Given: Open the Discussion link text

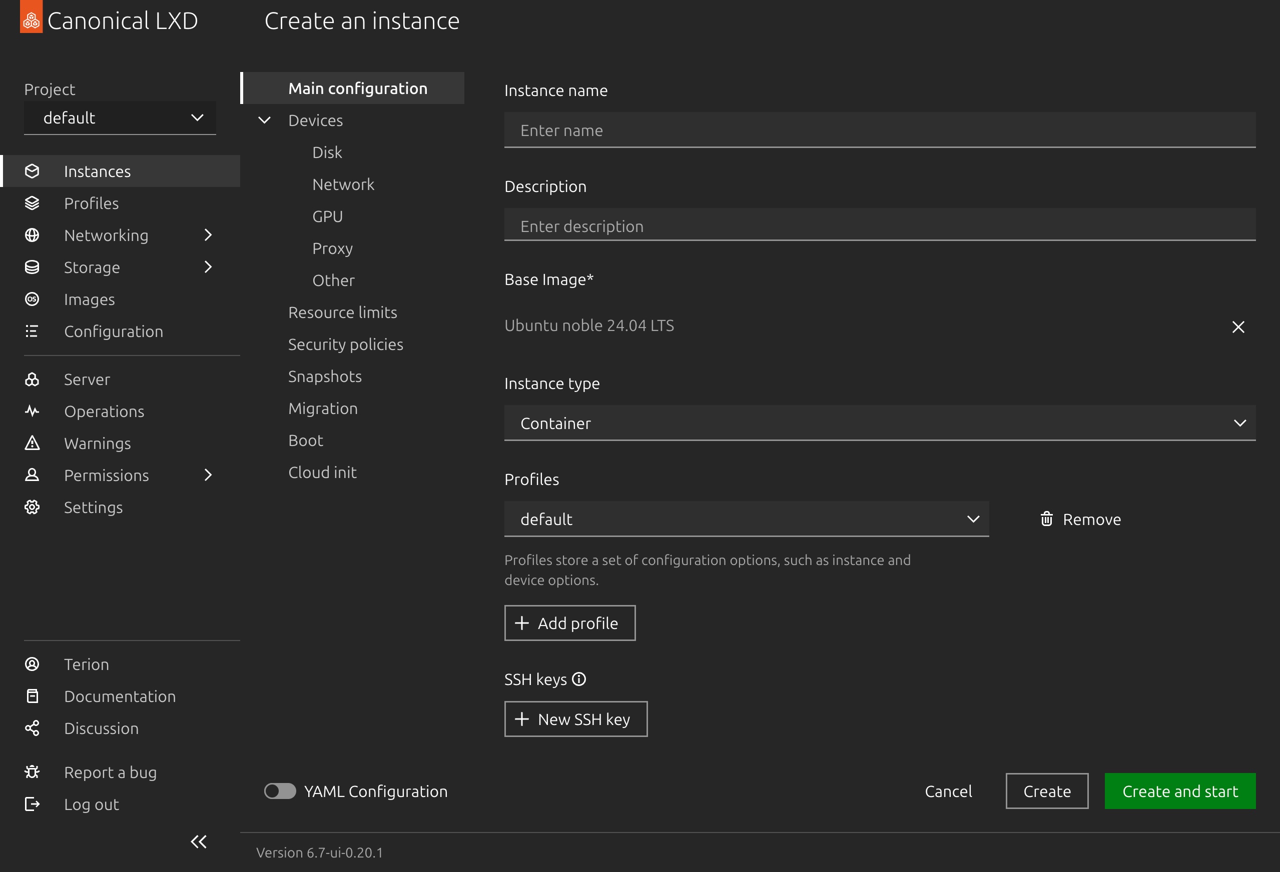Looking at the screenshot, I should tap(102, 728).
